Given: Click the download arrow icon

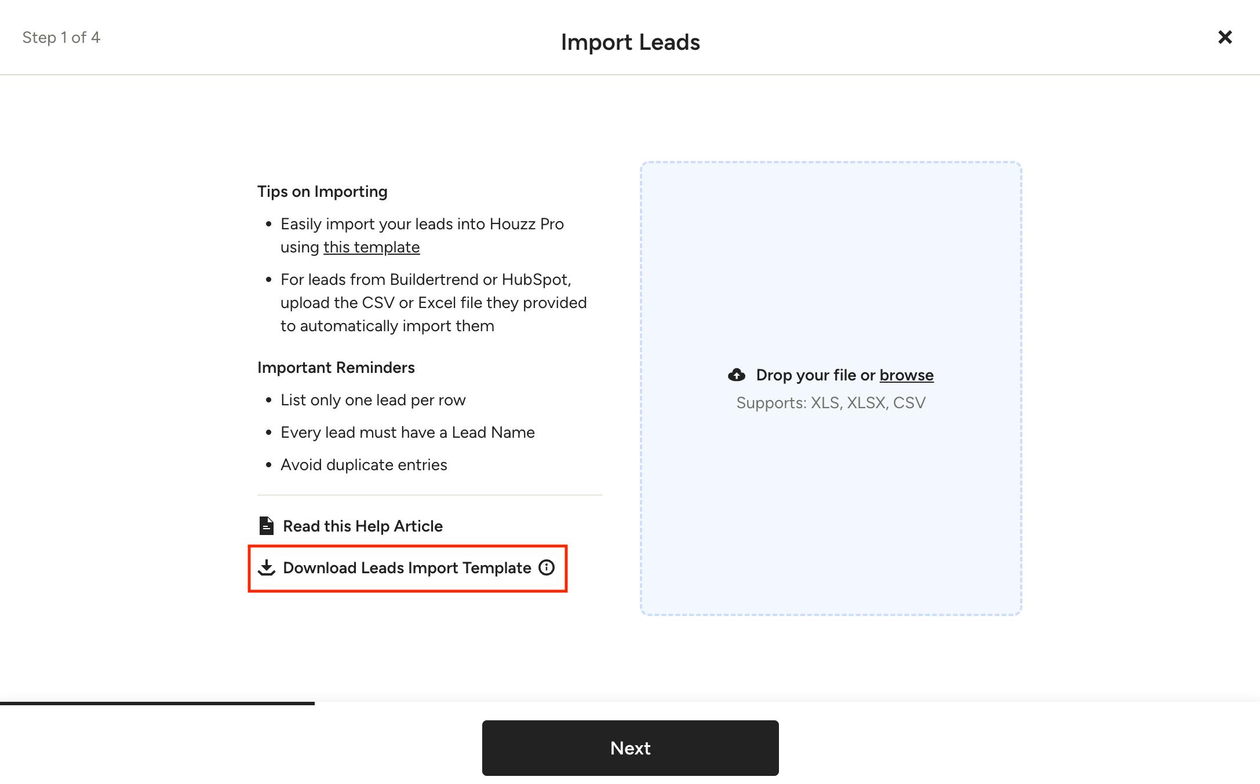Looking at the screenshot, I should [x=266, y=567].
